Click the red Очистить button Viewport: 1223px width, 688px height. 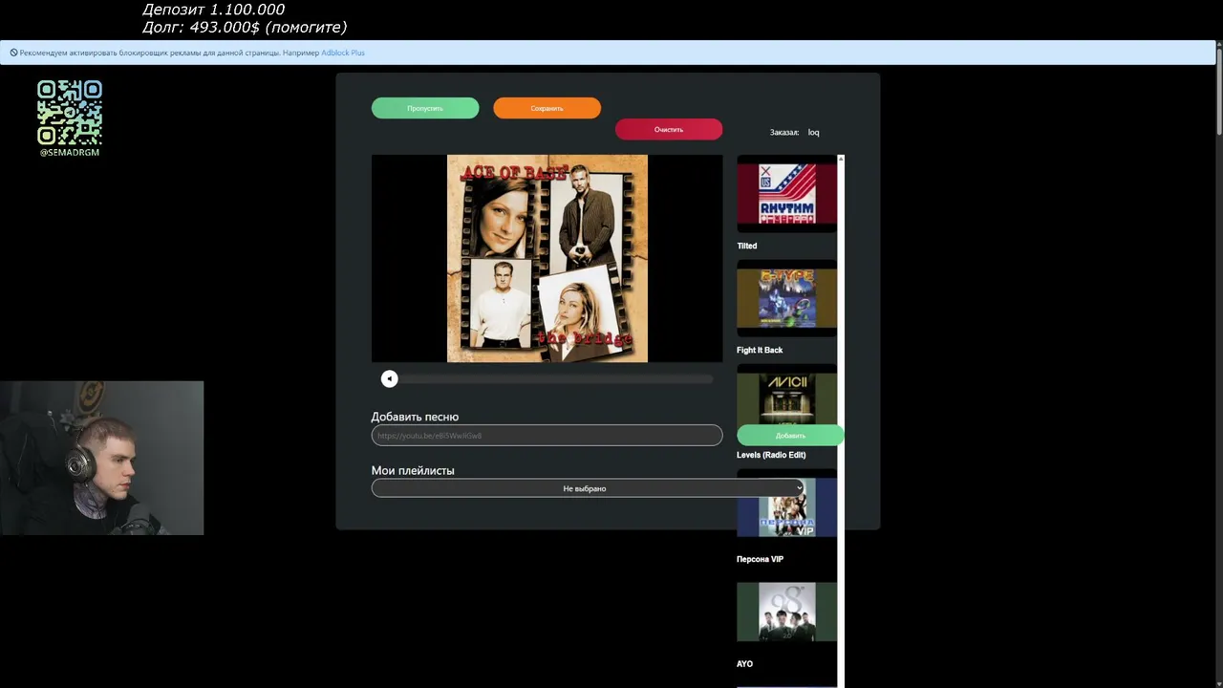[x=669, y=129]
